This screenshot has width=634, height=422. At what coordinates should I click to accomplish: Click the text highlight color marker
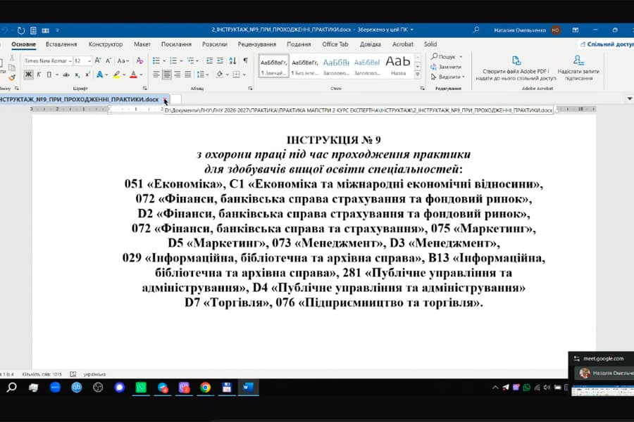[x=116, y=75]
